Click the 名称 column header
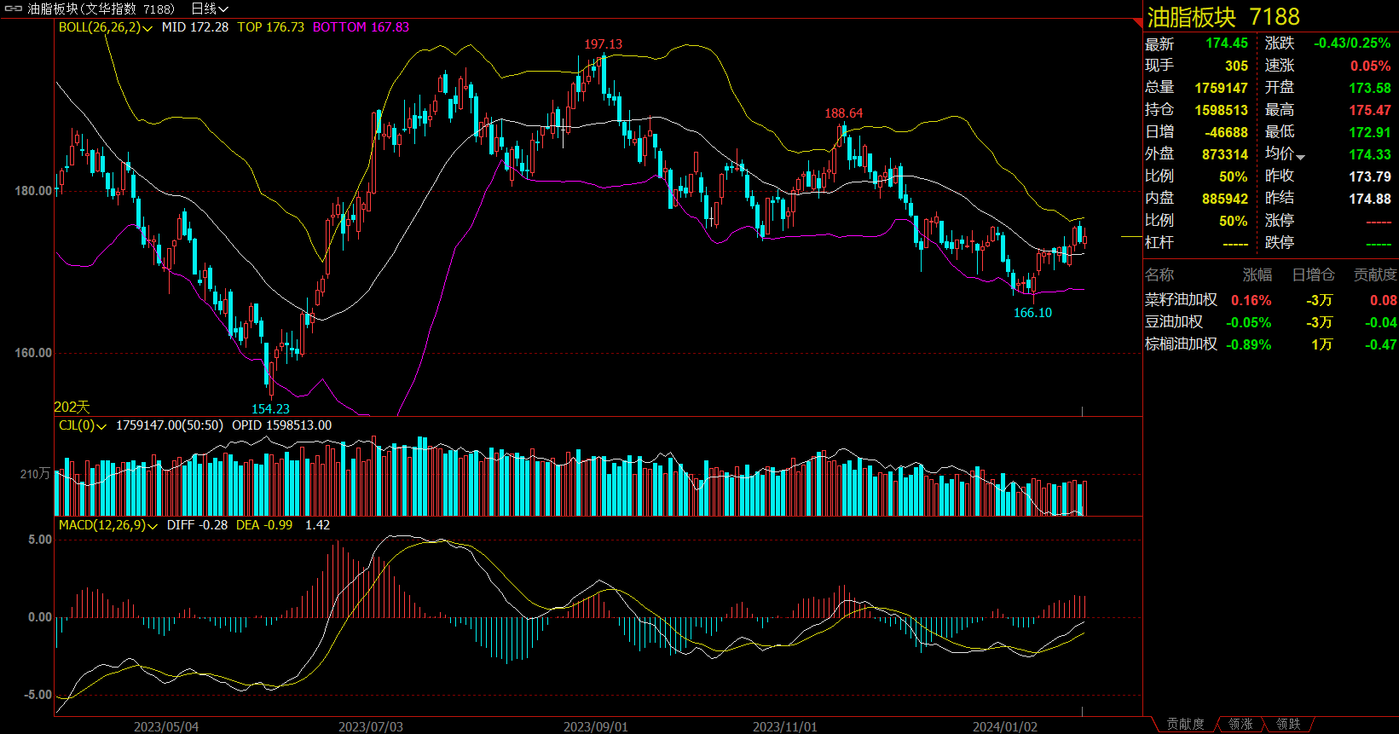The width and height of the screenshot is (1399, 734). [x=1159, y=275]
